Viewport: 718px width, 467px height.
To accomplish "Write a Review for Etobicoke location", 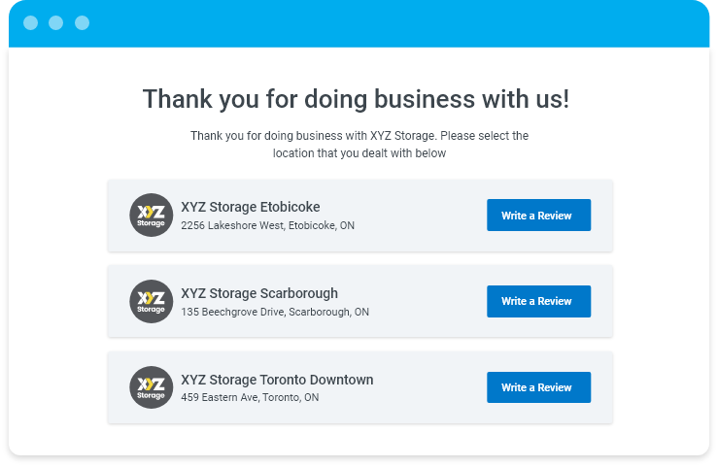I will [x=538, y=216].
